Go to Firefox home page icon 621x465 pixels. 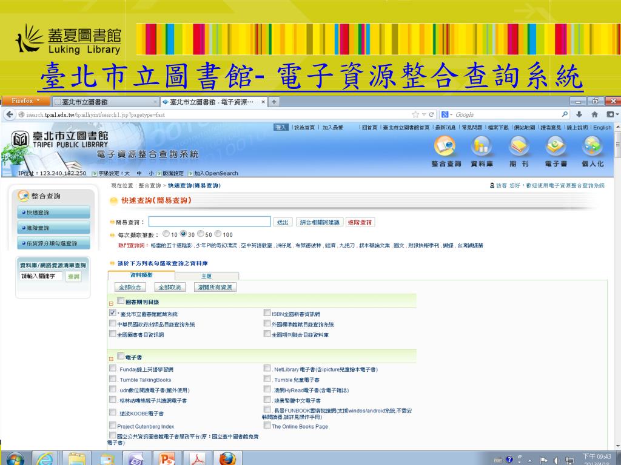pyautogui.click(x=594, y=114)
